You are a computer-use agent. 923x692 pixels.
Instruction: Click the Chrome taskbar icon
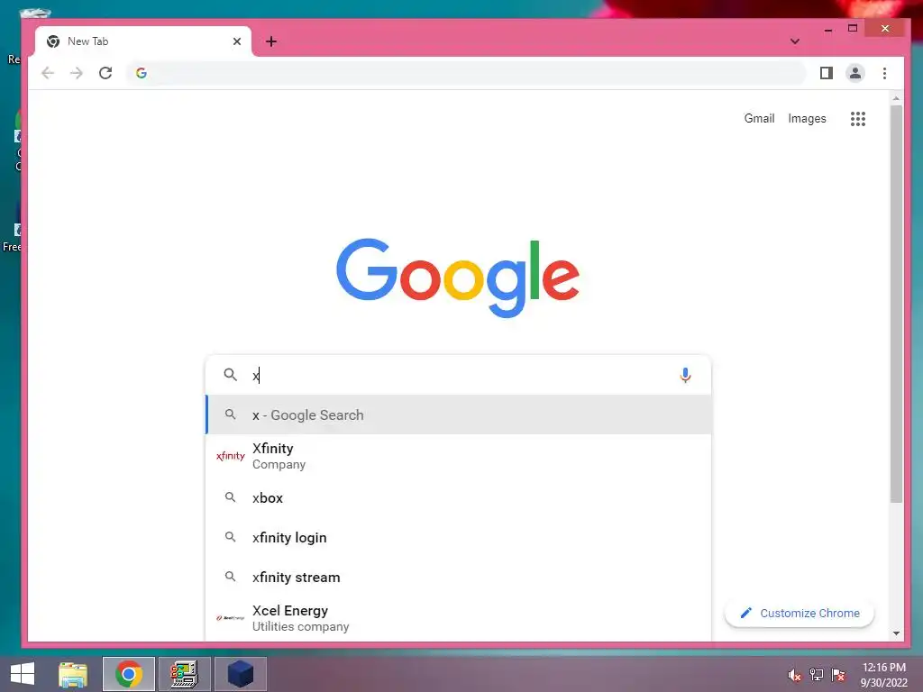[x=129, y=674]
